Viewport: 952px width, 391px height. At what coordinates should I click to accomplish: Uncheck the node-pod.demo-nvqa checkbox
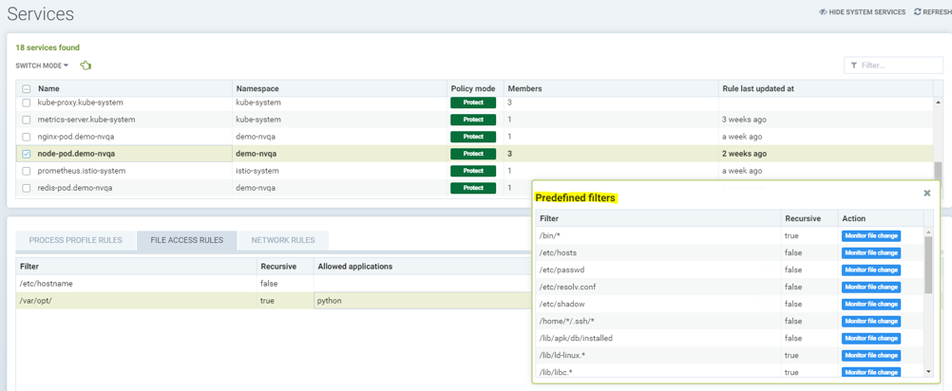pyautogui.click(x=27, y=154)
